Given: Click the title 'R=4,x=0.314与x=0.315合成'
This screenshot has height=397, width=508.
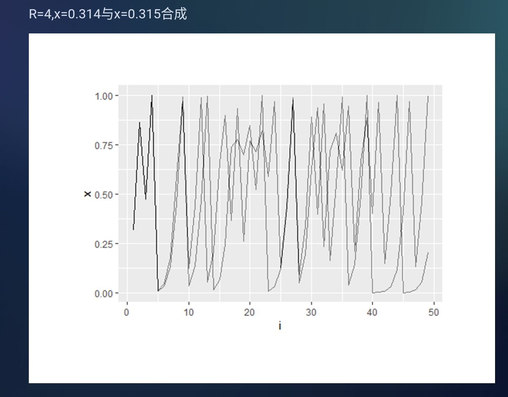Looking at the screenshot, I should (x=109, y=14).
